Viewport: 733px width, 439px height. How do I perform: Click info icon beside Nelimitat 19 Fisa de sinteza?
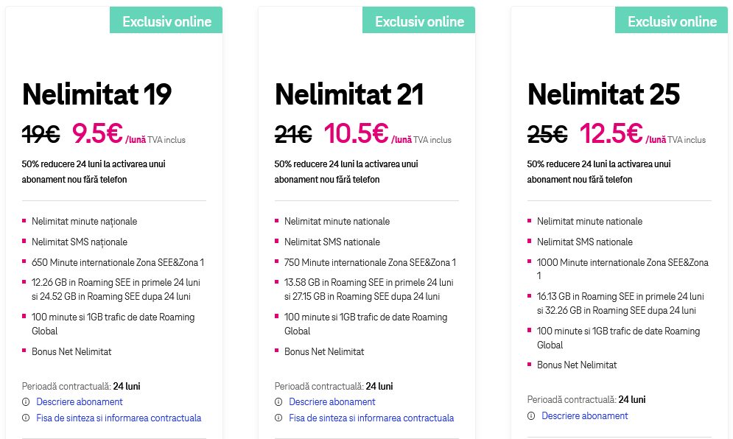(x=26, y=418)
